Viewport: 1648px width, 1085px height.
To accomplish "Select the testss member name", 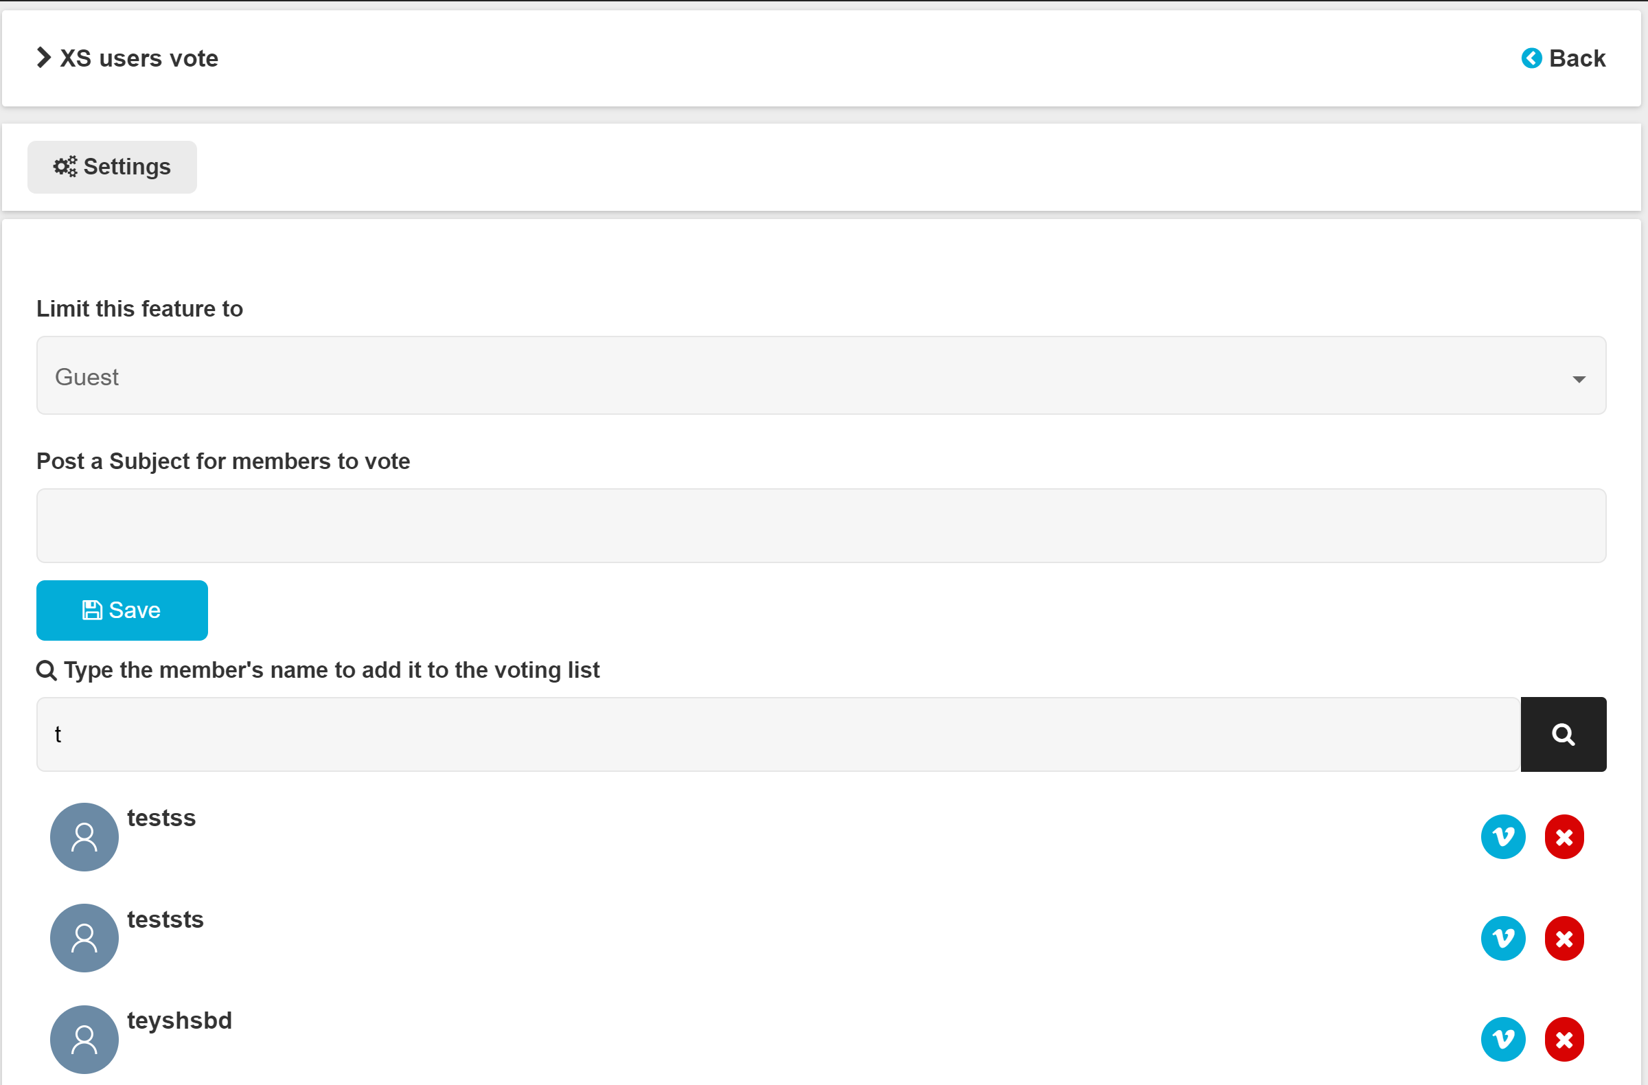I will [x=161, y=818].
